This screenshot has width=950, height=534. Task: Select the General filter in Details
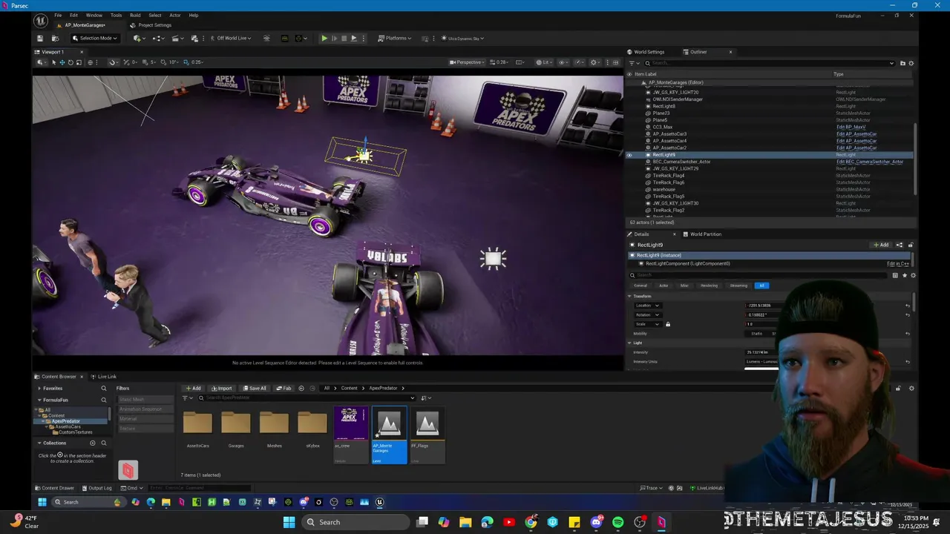pyautogui.click(x=641, y=286)
